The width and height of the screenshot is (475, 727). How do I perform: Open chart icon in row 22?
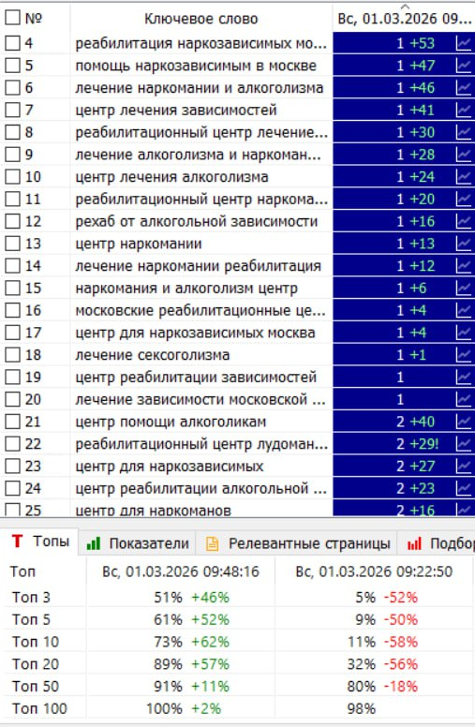coord(464,444)
